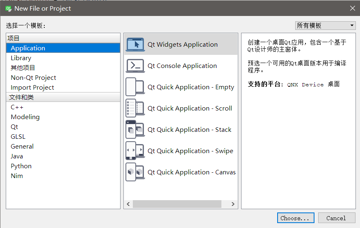Pick Qt Quick Application - Canvas label
Viewport: 360px width, 228px height.
191,172
